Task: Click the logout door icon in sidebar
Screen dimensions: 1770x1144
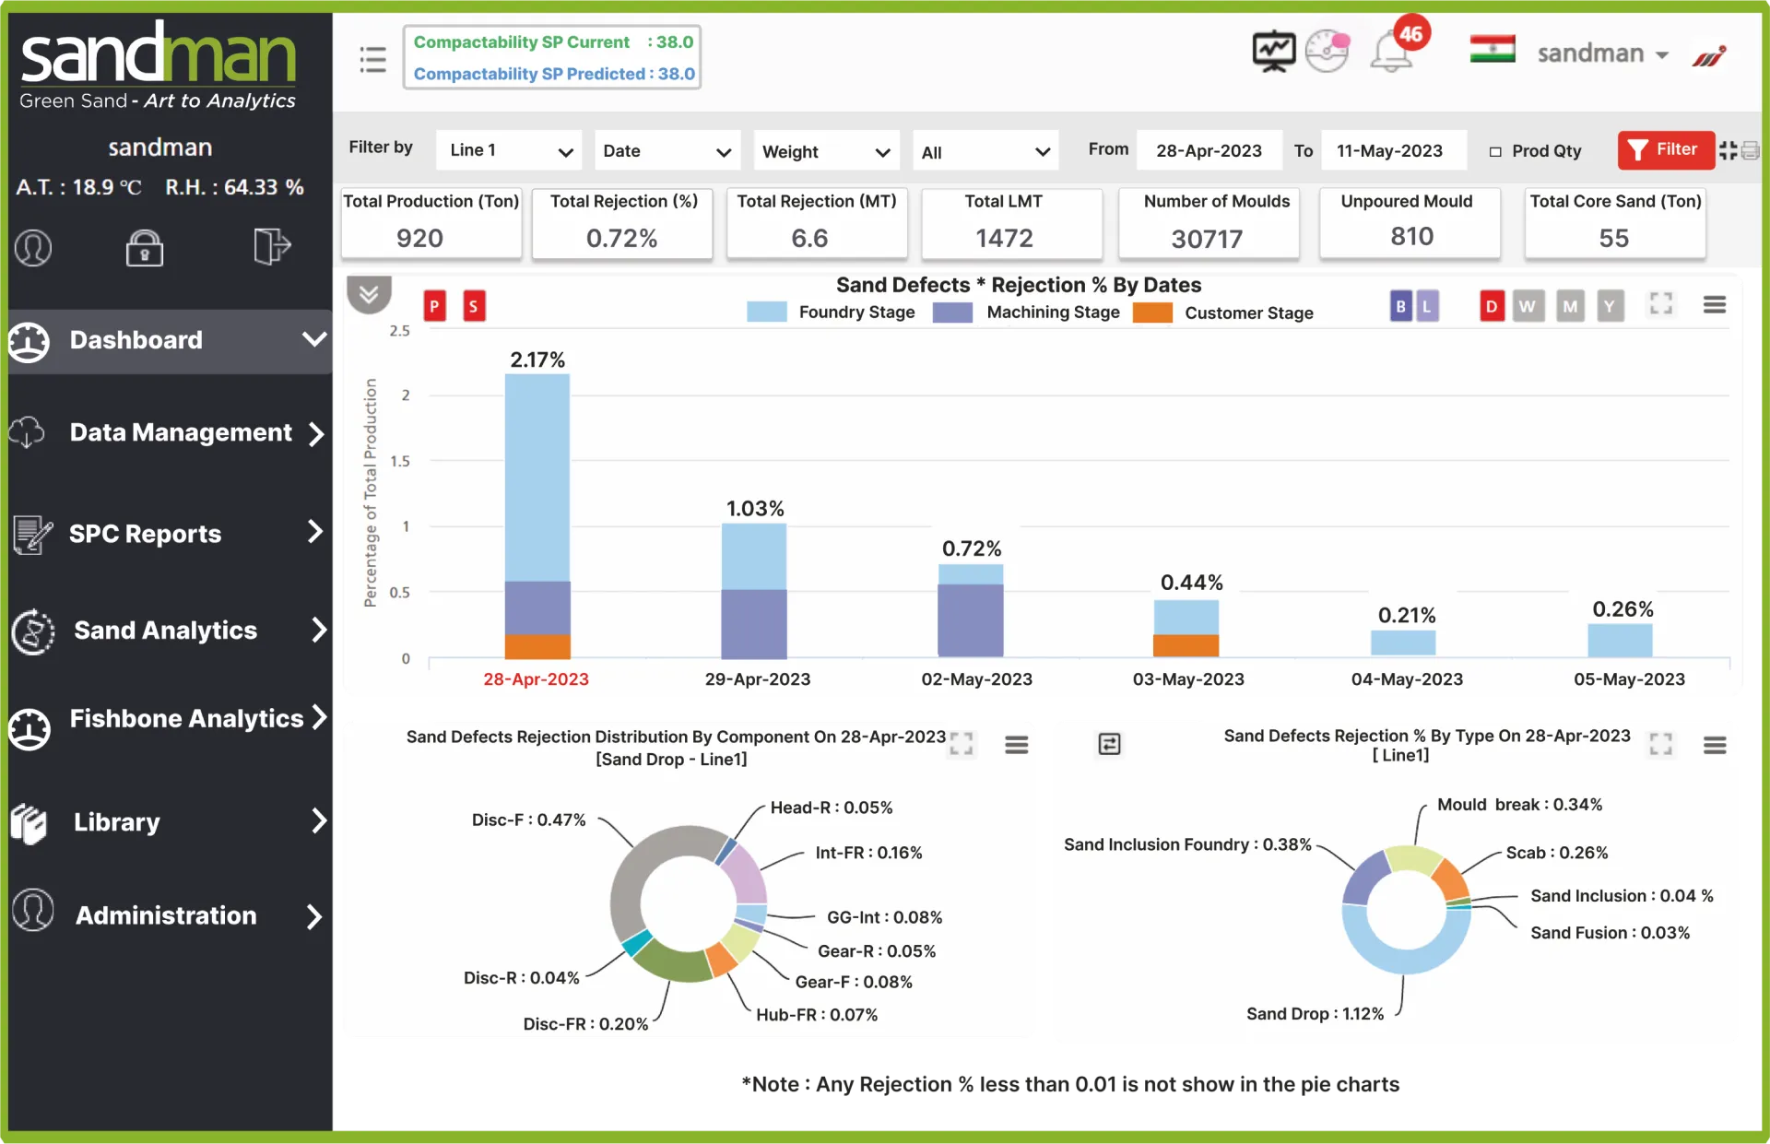Action: click(x=271, y=246)
